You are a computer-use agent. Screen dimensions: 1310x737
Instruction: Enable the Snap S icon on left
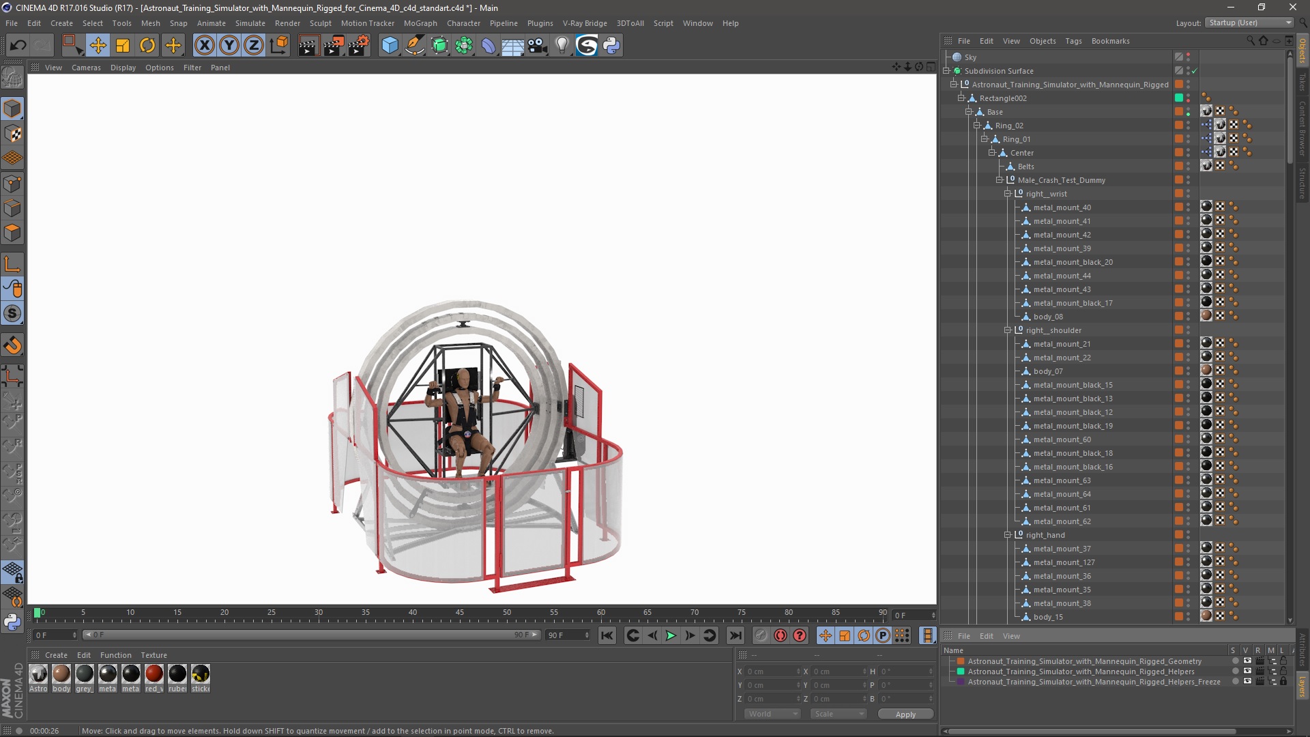(x=12, y=314)
